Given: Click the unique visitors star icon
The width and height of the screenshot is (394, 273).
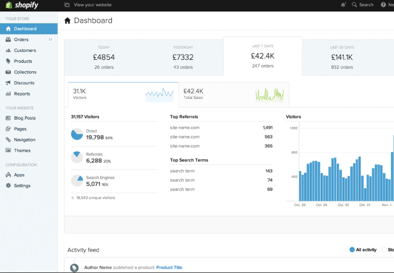Looking at the screenshot, I should tap(73, 198).
